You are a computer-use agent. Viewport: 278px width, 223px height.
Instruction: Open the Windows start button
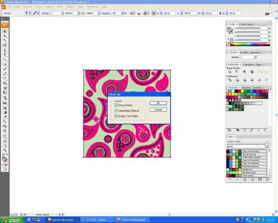pos(12,220)
